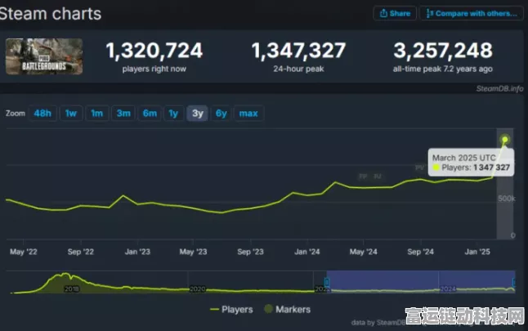
Task: Click the Steam charts heading
Action: 51,14
